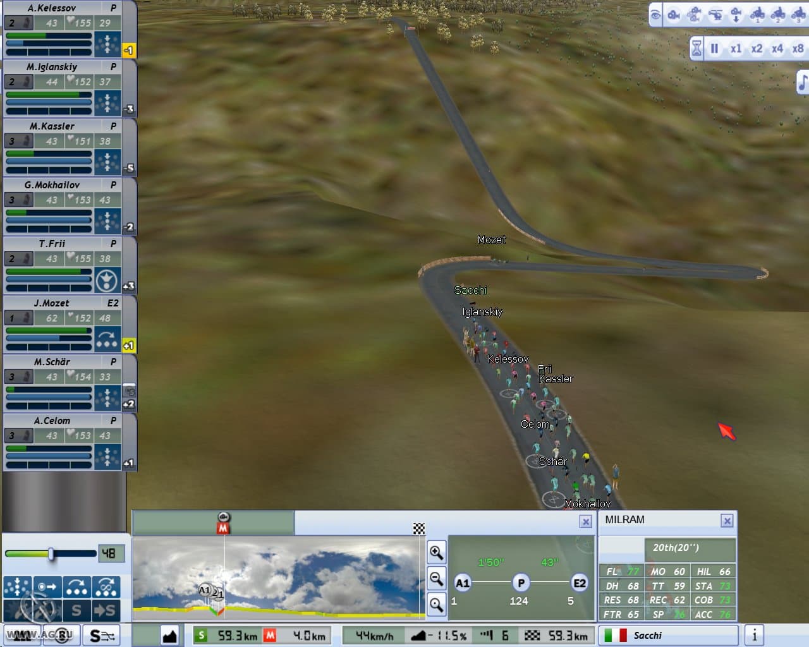Pause the race simulation
Image resolution: width=809 pixels, height=647 pixels.
pyautogui.click(x=715, y=48)
